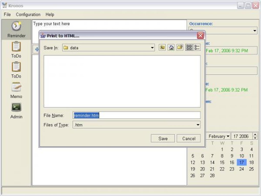Open the File menu
The height and width of the screenshot is (196, 261).
tap(7, 15)
